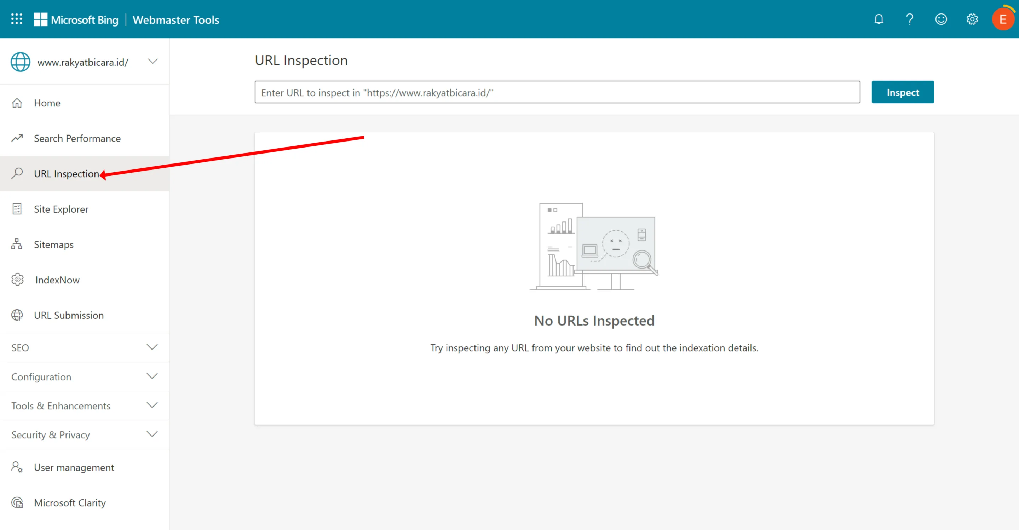Screen dimensions: 1019x530
Task: Click the Search Performance trend icon
Action: (17, 138)
